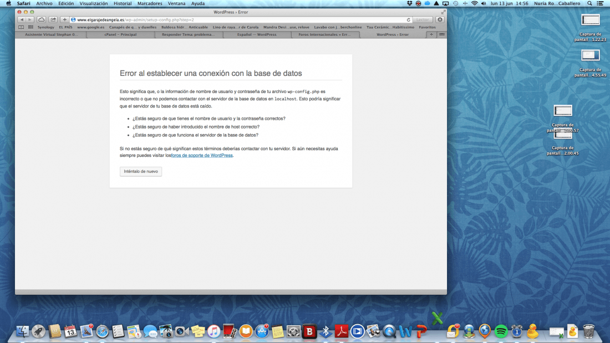Select the WordPress › Error tab
610x343 pixels.
click(x=393, y=34)
